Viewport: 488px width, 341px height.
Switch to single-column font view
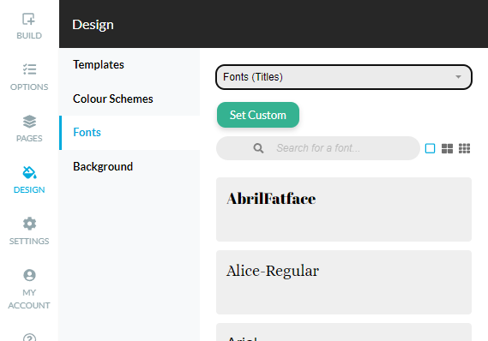(x=431, y=148)
